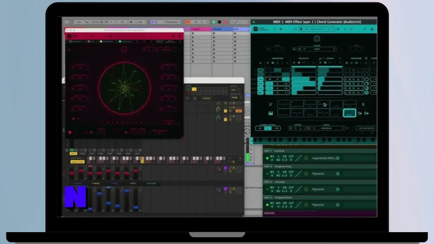Set Global Octave to +12
This screenshot has height=244, width=434.
click(x=276, y=128)
